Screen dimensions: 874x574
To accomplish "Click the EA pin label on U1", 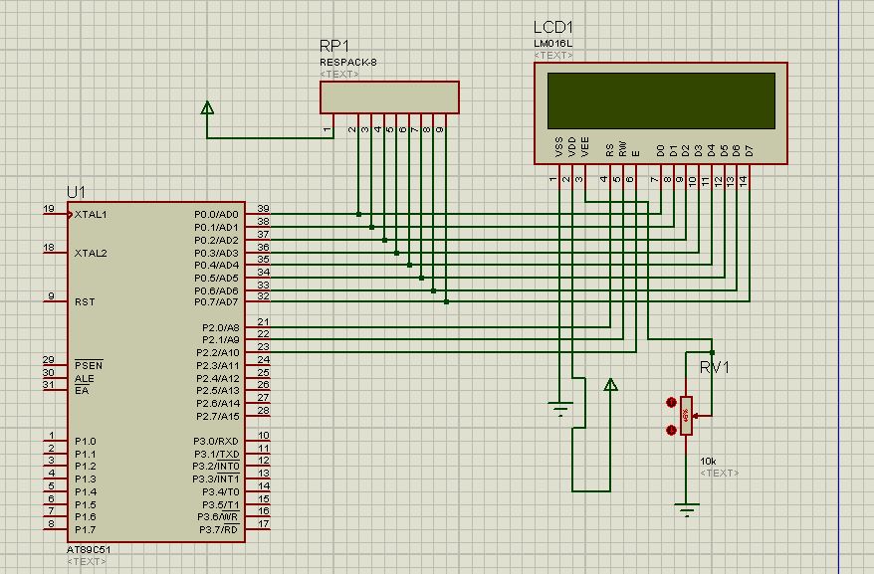I will pyautogui.click(x=82, y=391).
